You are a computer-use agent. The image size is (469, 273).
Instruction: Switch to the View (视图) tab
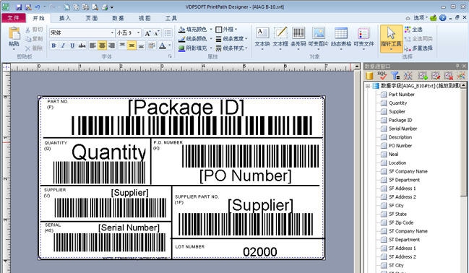click(145, 18)
